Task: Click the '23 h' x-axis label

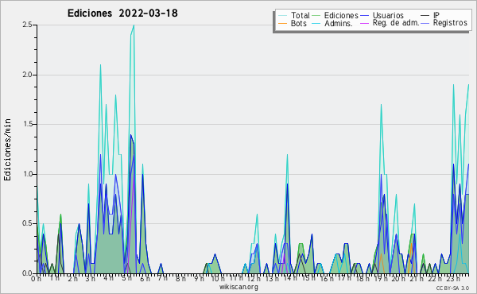Action: click(x=453, y=279)
